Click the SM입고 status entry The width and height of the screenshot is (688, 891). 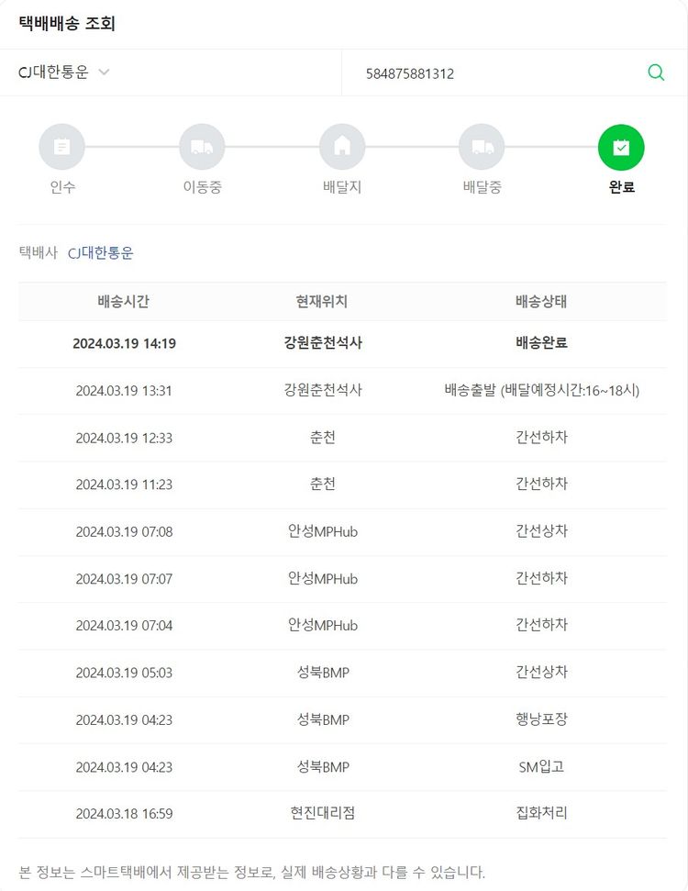click(x=541, y=766)
